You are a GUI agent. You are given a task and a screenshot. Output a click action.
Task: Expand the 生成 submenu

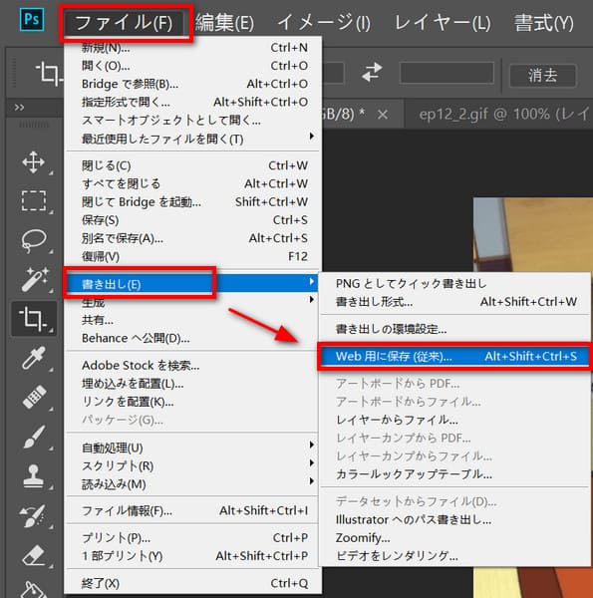(x=194, y=302)
